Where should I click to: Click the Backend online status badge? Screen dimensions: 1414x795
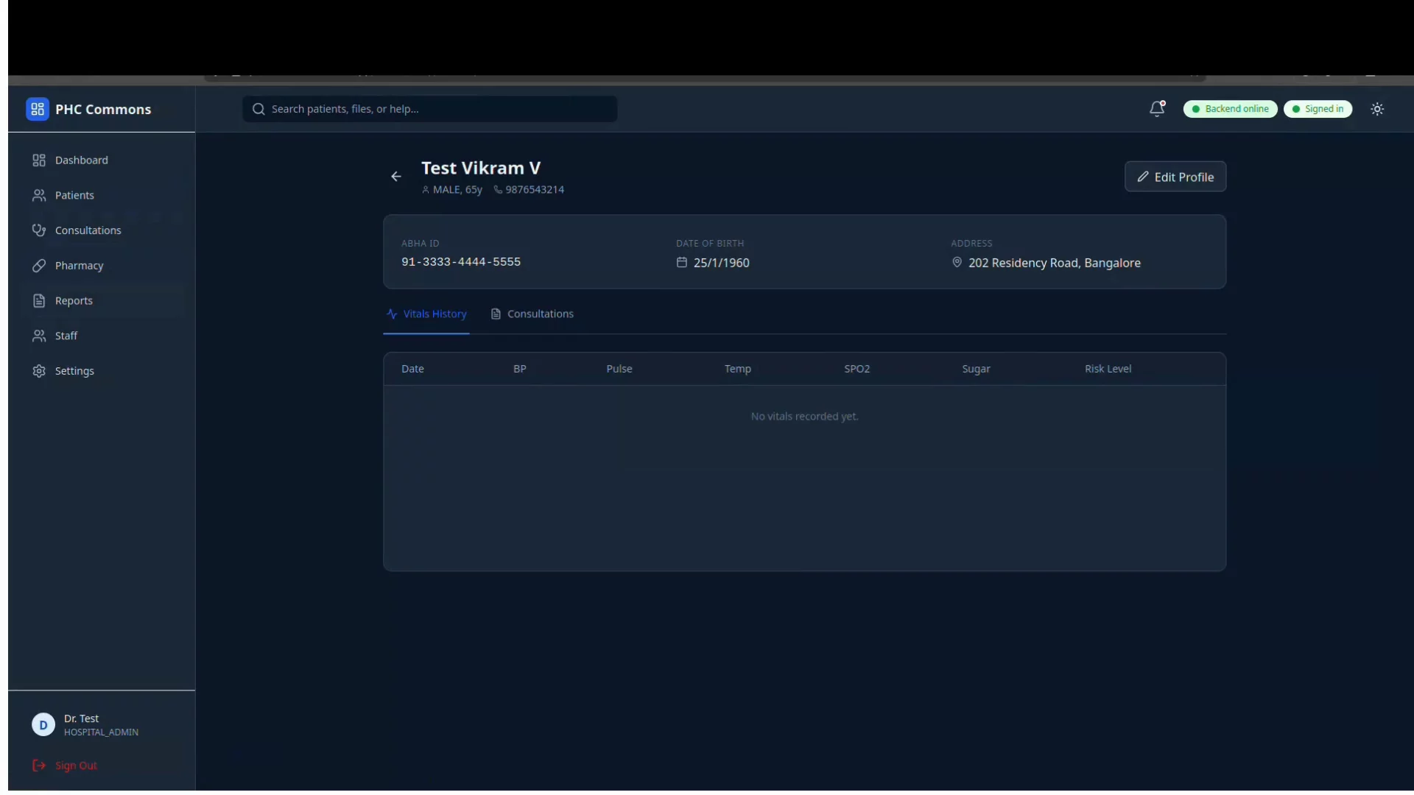coord(1230,109)
